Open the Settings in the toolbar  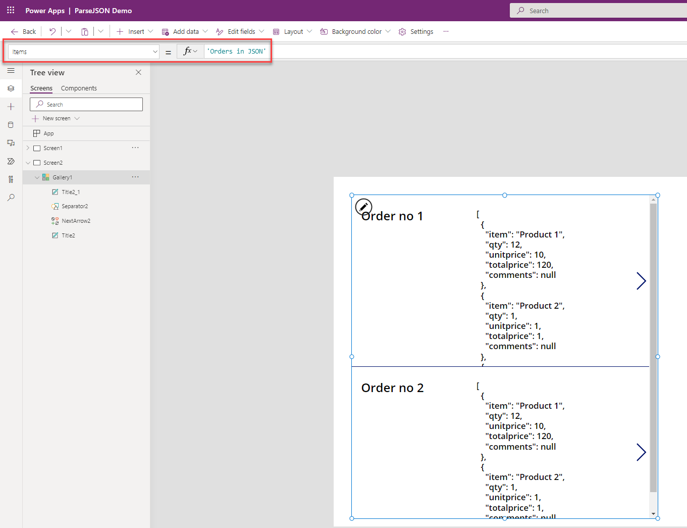pos(416,31)
